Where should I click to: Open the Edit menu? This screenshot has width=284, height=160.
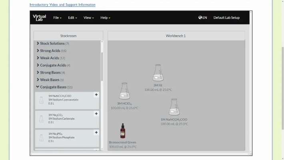pyautogui.click(x=72, y=18)
